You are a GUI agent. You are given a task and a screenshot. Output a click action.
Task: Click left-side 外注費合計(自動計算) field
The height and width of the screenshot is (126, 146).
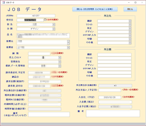tap(45, 91)
